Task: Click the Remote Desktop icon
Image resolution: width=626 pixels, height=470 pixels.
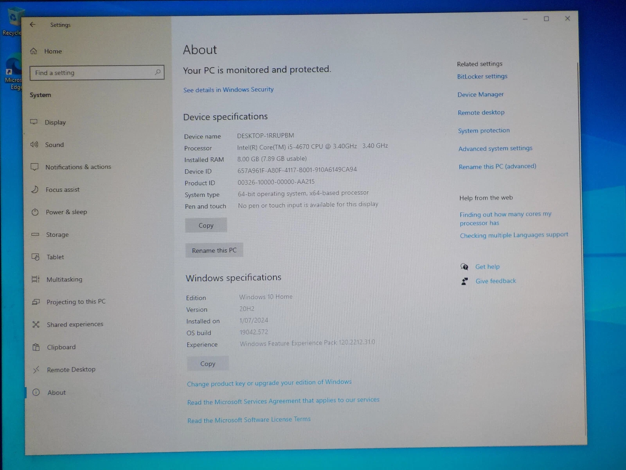Action: [36, 370]
